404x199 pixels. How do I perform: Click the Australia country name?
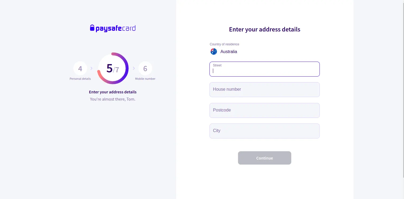(x=229, y=52)
